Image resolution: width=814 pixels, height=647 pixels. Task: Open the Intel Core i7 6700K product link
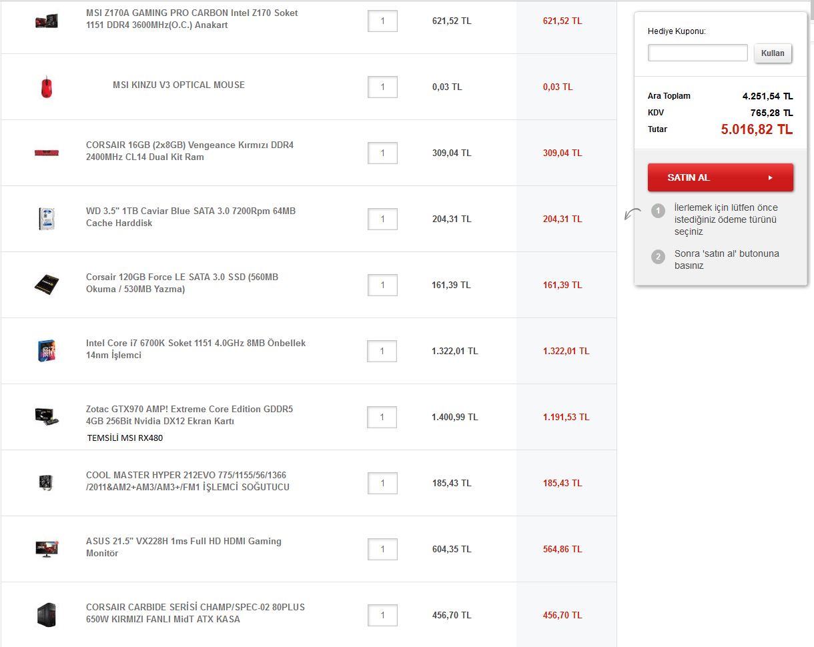(x=196, y=349)
